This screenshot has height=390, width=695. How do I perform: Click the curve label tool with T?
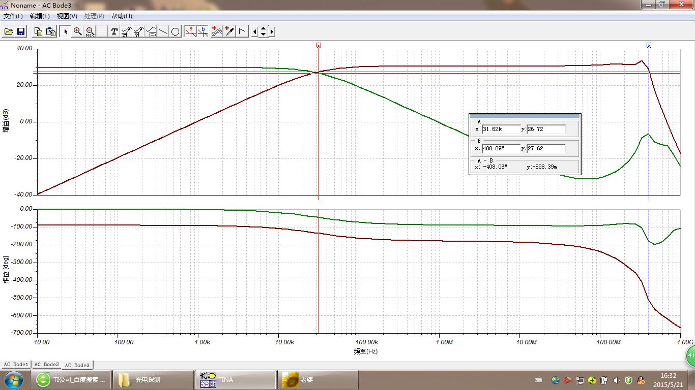[126, 31]
